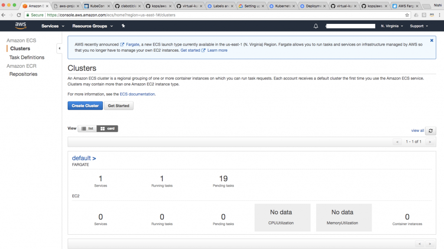
Task: Switch to the aws-project browser tab
Action: (x=66, y=6)
